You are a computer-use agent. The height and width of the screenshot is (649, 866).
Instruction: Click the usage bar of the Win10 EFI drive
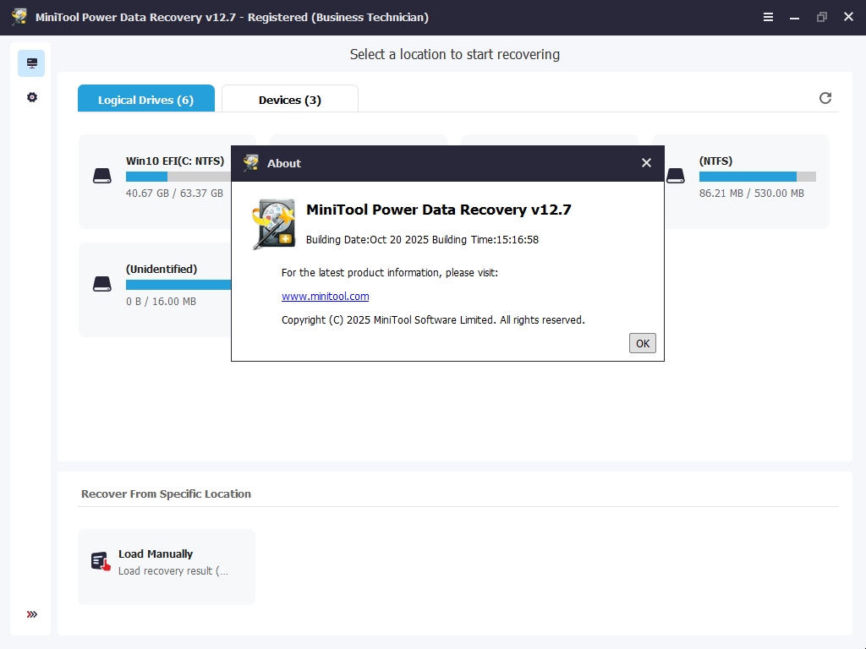tap(178, 177)
